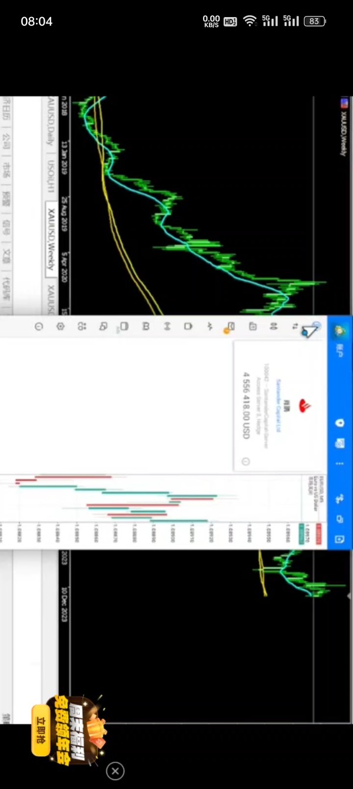Close the promotional ad with the X

click(115, 771)
